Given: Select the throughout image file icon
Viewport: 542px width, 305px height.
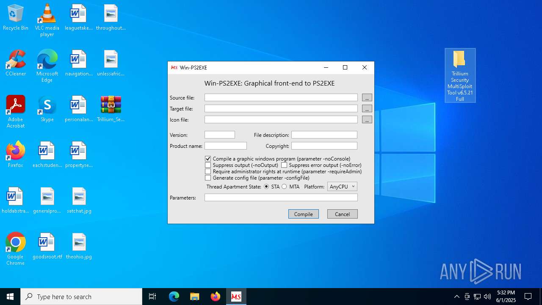Looking at the screenshot, I should (111, 18).
